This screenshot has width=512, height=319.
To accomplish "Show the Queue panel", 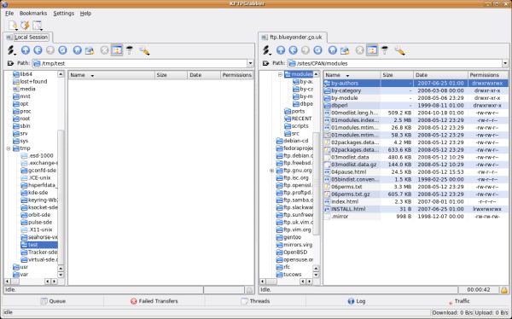I will click(53, 301).
